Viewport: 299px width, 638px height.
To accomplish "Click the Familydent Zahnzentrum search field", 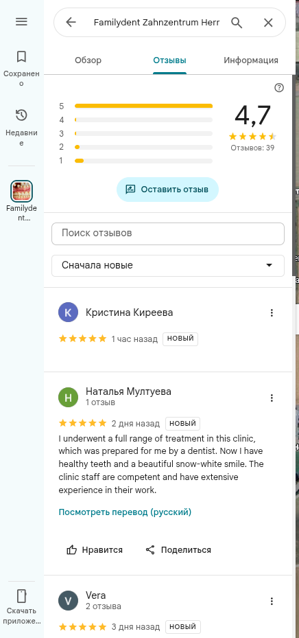I will tap(156, 23).
